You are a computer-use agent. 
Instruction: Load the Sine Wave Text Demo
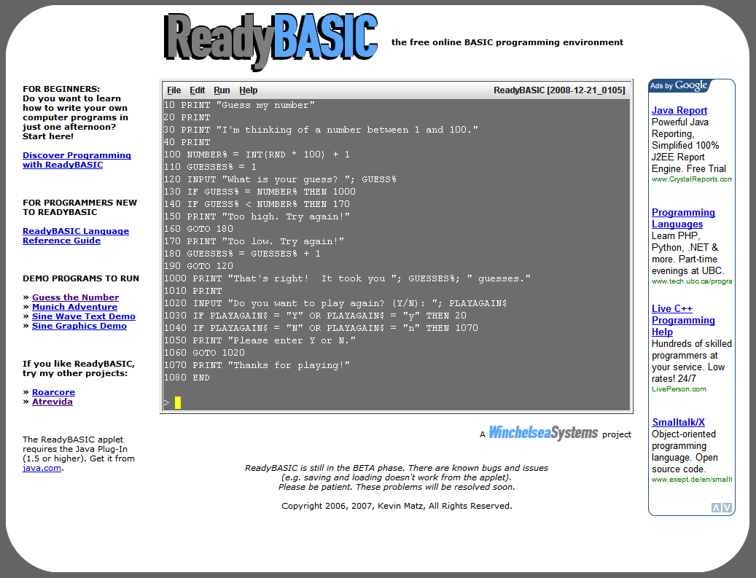tap(83, 316)
